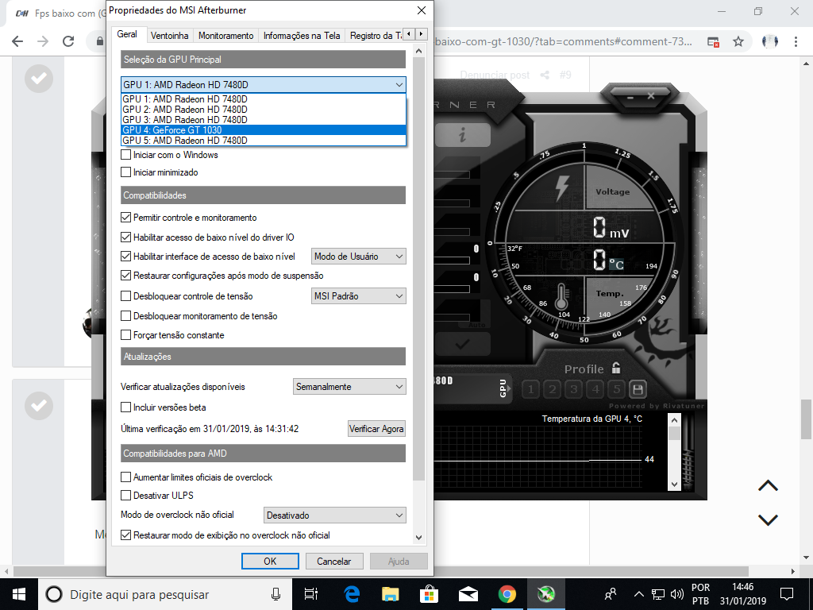Toggle the Profile lock icon
This screenshot has height=610, width=813.
coord(616,369)
